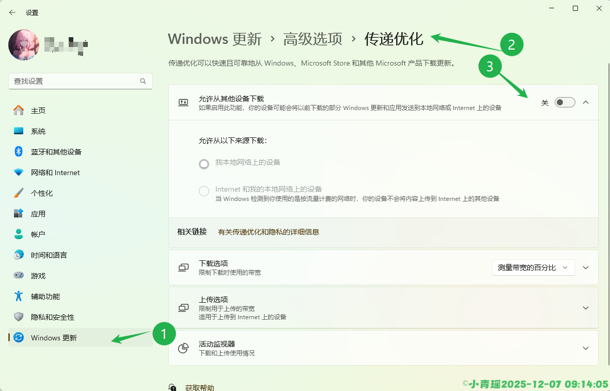
Task: Expand the 活动监视器 section chevron
Action: coord(585,348)
